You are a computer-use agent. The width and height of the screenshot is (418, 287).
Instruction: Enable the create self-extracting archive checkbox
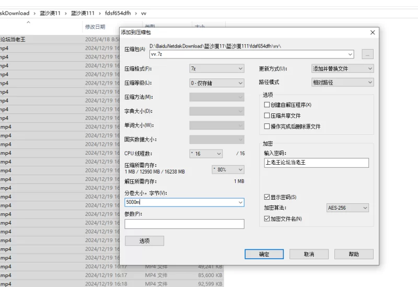[x=267, y=105]
